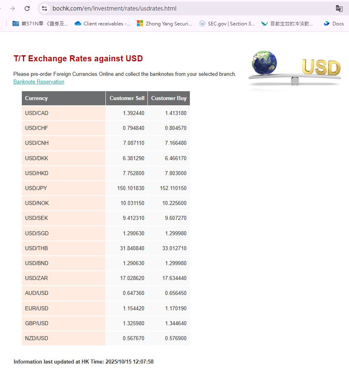The width and height of the screenshot is (349, 370).
Task: Open site information icon in address bar
Action: (44, 8)
